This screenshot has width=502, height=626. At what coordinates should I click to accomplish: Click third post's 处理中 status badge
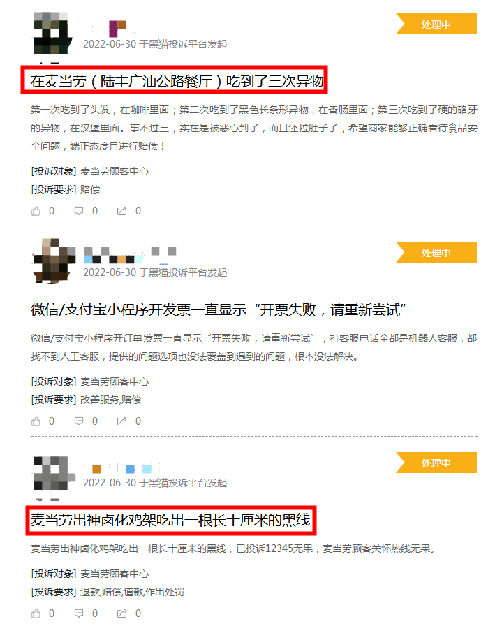(x=436, y=463)
